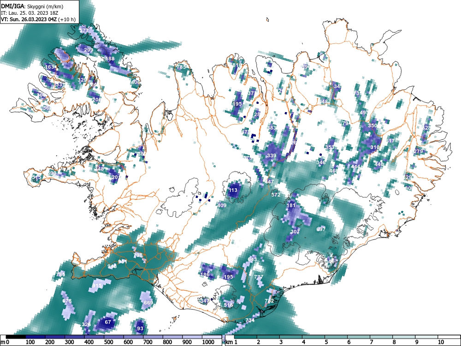Viewport: 461px width, 346px height.
Task: Select the offshore value 915
Action: [x=97, y=286]
